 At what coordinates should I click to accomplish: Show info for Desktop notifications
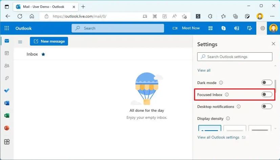(x=239, y=106)
